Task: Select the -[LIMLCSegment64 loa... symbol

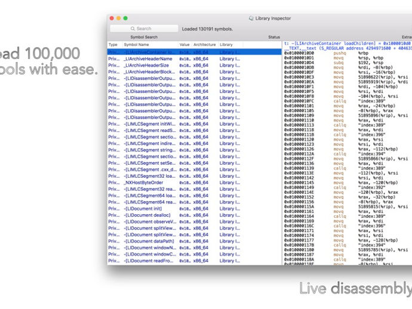Action: (x=195, y=196)
